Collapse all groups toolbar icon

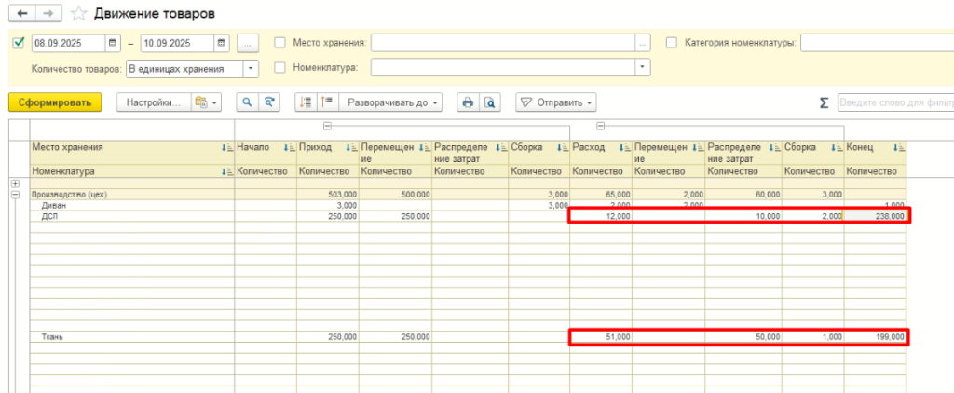pos(306,102)
